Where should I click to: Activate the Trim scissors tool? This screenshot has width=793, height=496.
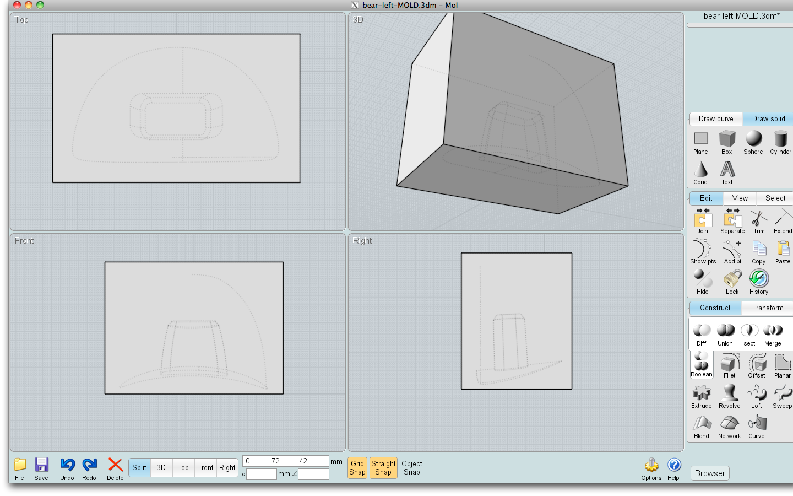click(x=759, y=222)
